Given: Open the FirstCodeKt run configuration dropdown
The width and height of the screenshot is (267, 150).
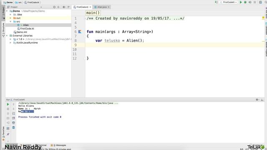Looking at the screenshot, I should [229, 2].
